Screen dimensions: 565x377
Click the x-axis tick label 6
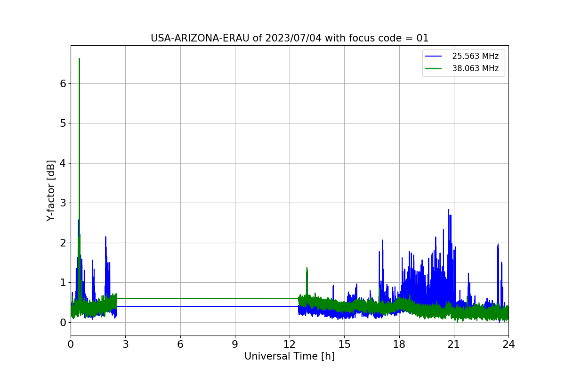(x=180, y=344)
